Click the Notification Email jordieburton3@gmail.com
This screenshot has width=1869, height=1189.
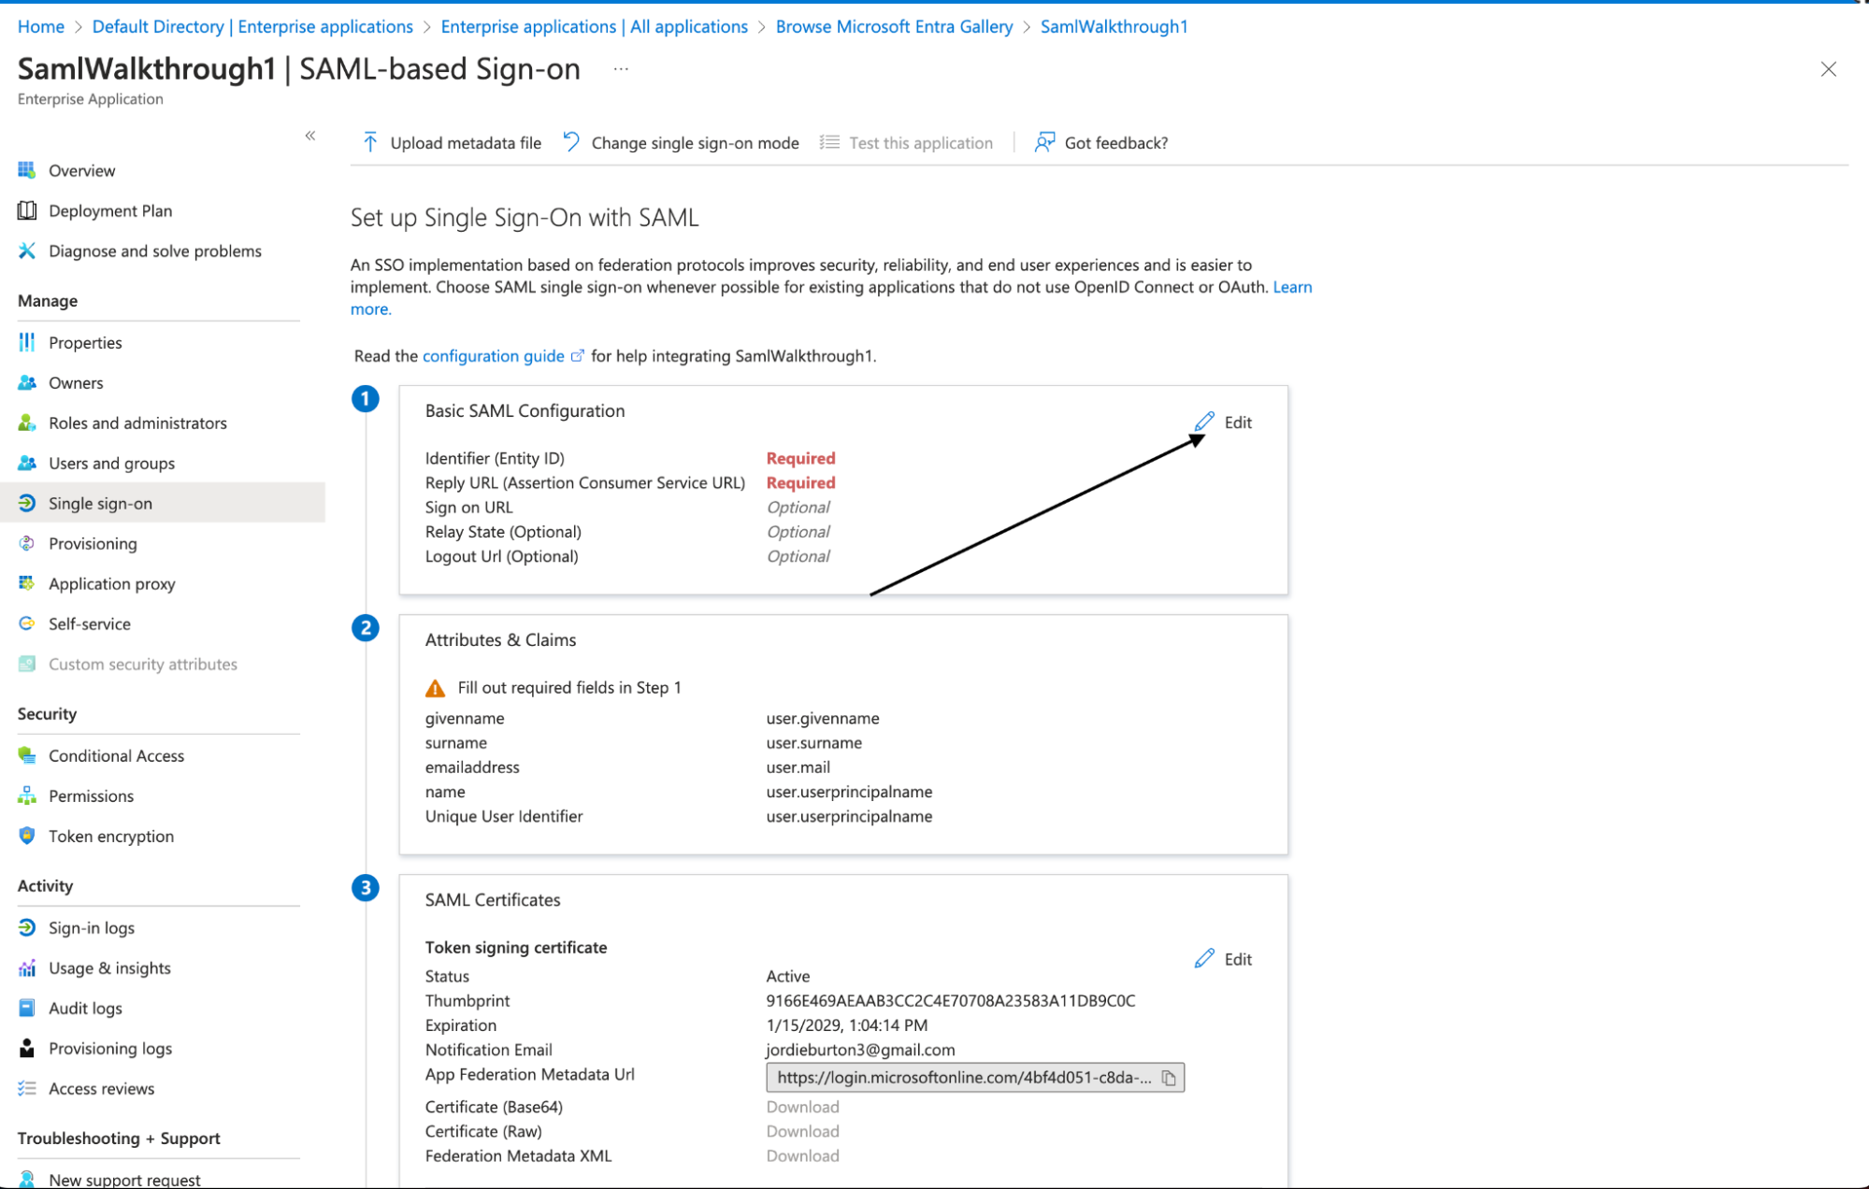[x=860, y=1050]
